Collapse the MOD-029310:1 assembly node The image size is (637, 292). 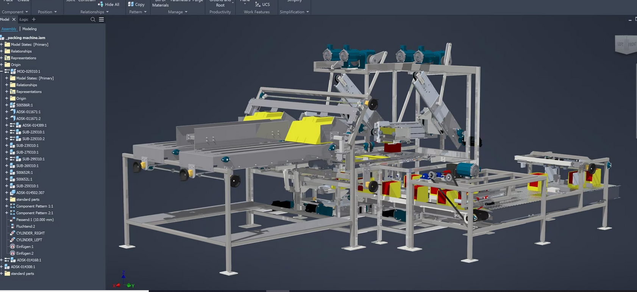tap(2, 71)
